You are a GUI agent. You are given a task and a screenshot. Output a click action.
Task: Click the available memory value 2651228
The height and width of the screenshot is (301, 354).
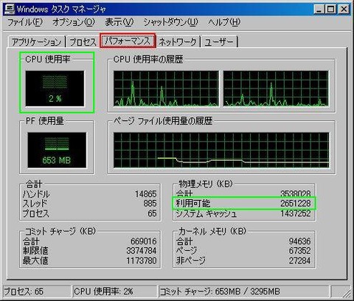tap(296, 204)
